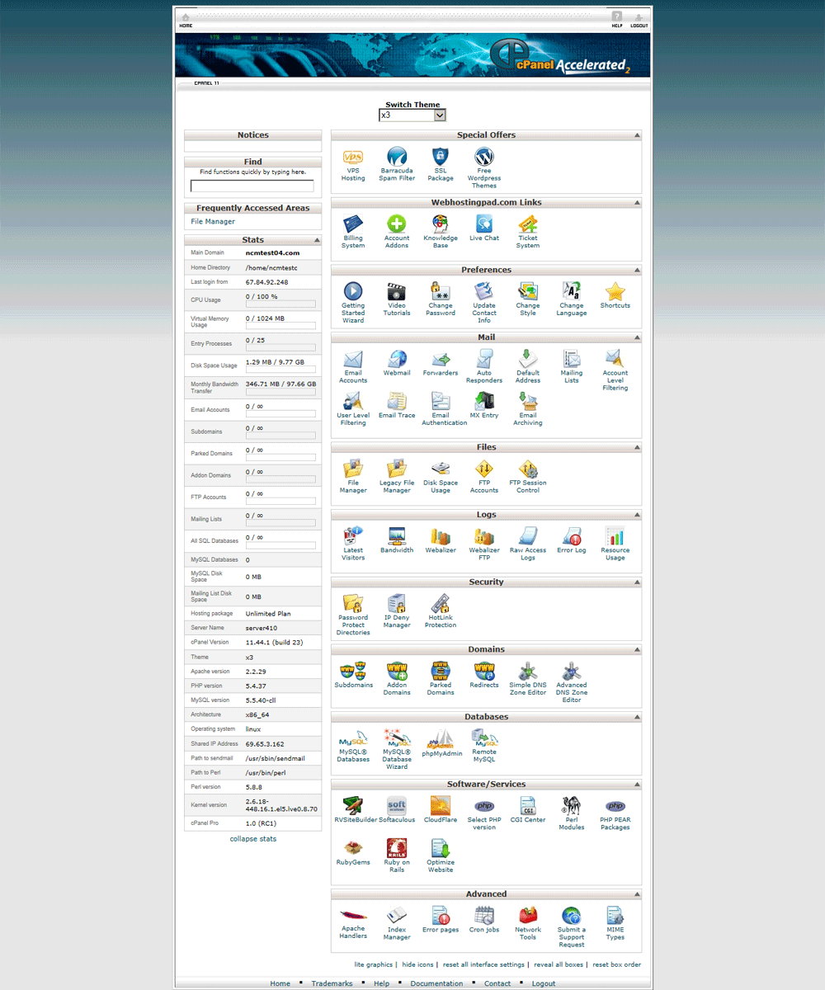Viewport: 825px width, 990px height.
Task: Open Softaculous icon
Action: pos(397,806)
